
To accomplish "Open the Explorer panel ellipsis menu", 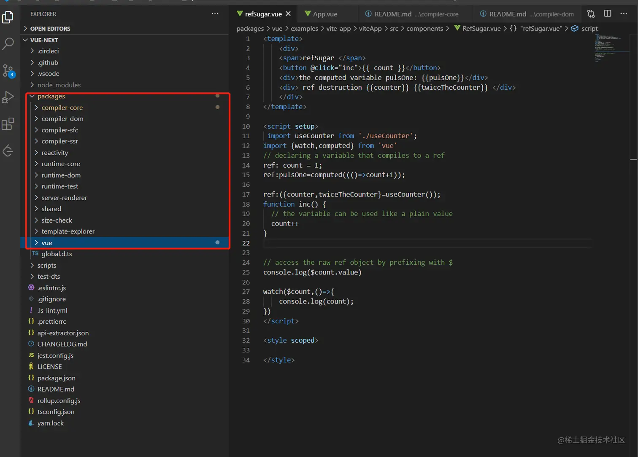I will click(x=215, y=14).
